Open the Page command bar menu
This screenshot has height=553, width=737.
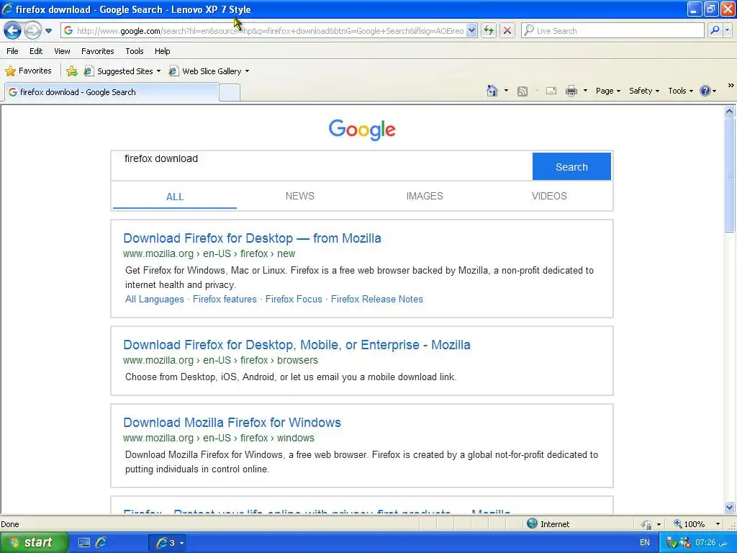click(607, 91)
